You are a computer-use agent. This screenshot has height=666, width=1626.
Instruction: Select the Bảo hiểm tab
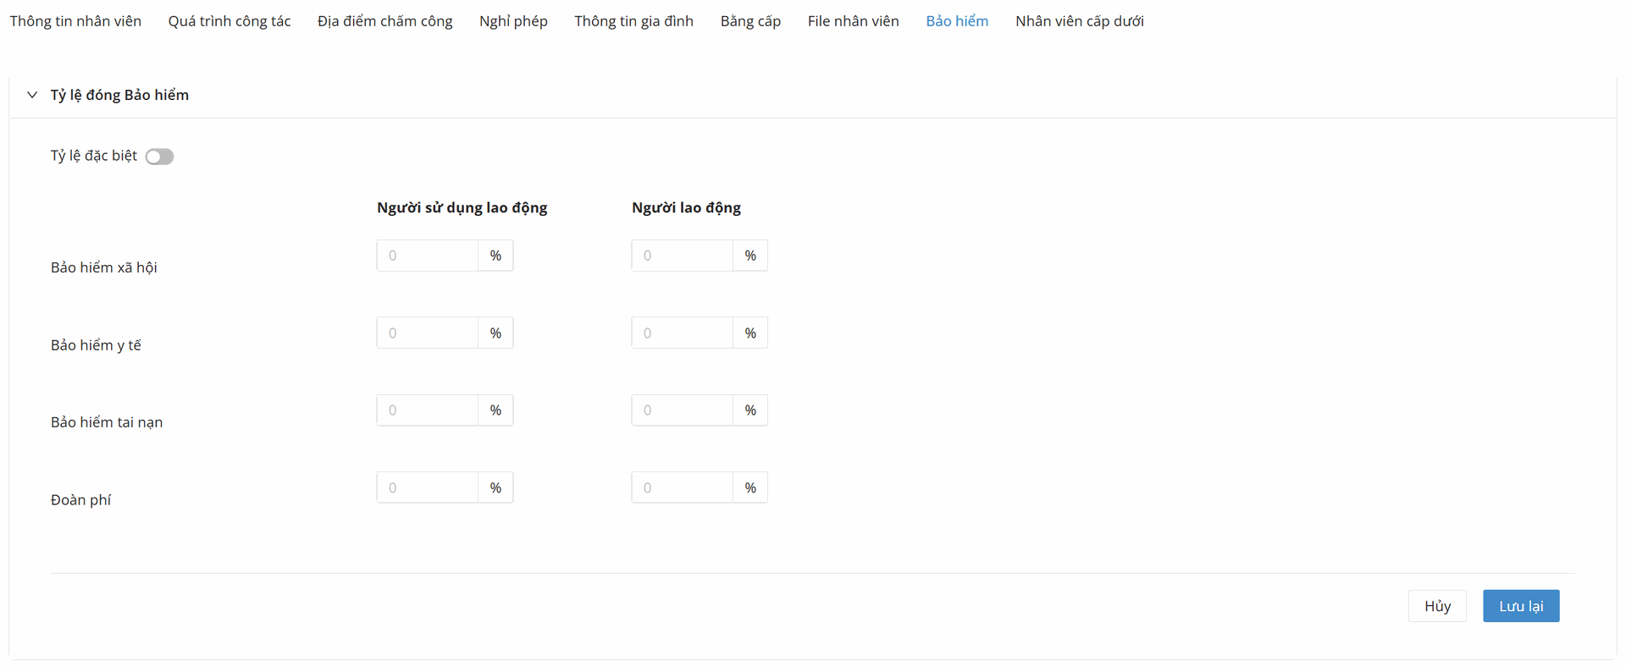[957, 21]
